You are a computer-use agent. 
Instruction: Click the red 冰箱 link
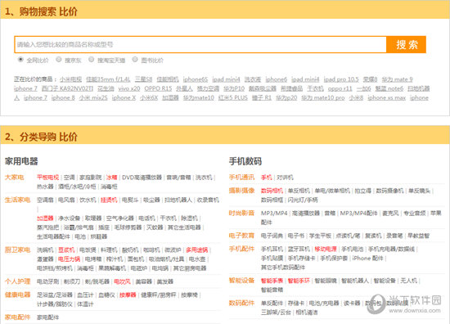(x=111, y=178)
